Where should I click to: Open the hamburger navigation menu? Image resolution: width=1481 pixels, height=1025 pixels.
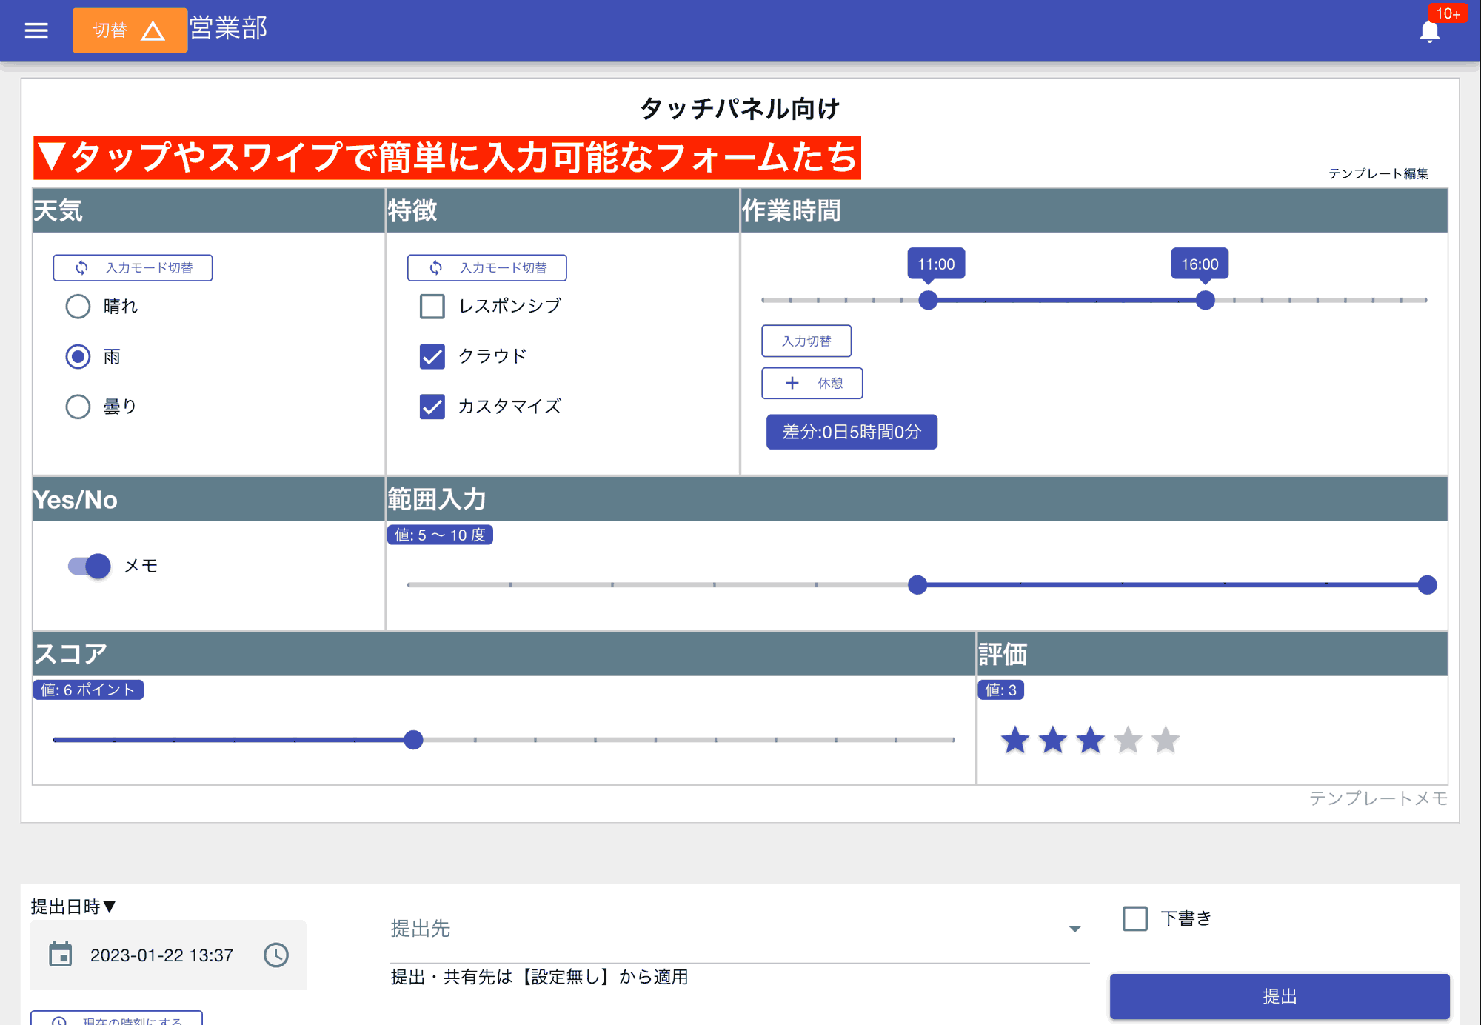(x=36, y=30)
